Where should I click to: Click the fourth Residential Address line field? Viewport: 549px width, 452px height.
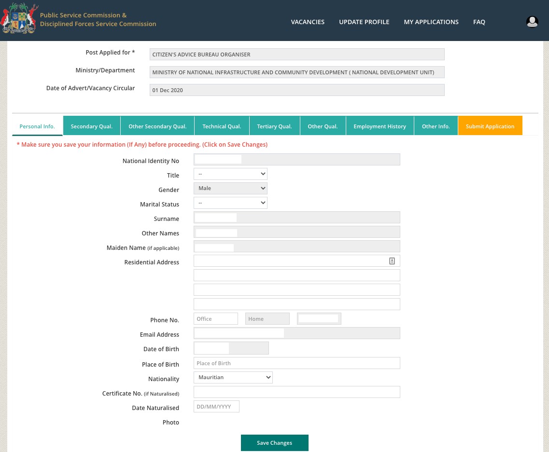coord(297,304)
